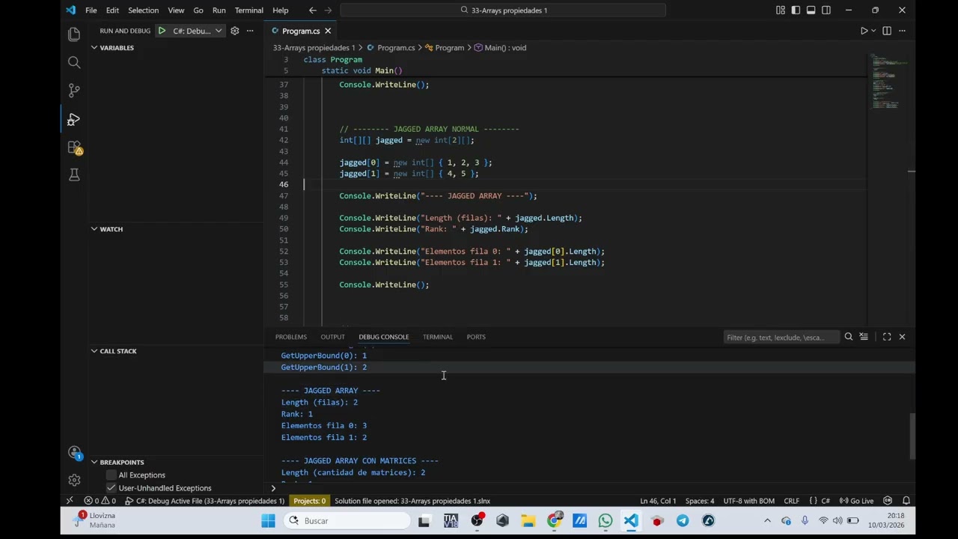Click CRLF line ending selector

[791, 501]
